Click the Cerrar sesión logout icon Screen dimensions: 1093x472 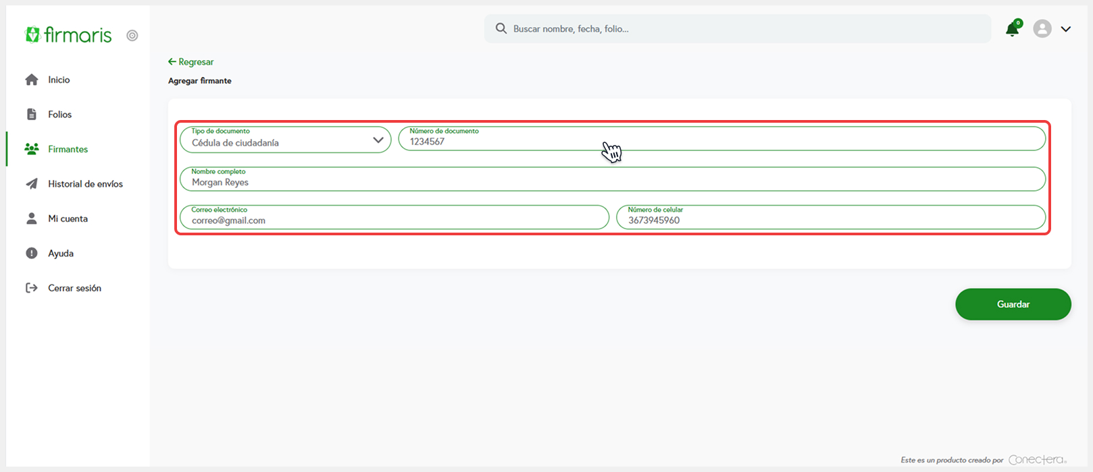pyautogui.click(x=32, y=288)
